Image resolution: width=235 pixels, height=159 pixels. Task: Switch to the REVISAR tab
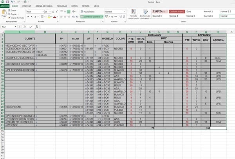(86, 6)
